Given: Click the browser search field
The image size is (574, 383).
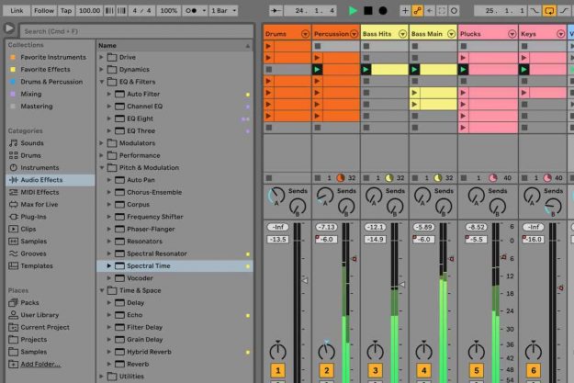Looking at the screenshot, I should pyautogui.click(x=136, y=31).
